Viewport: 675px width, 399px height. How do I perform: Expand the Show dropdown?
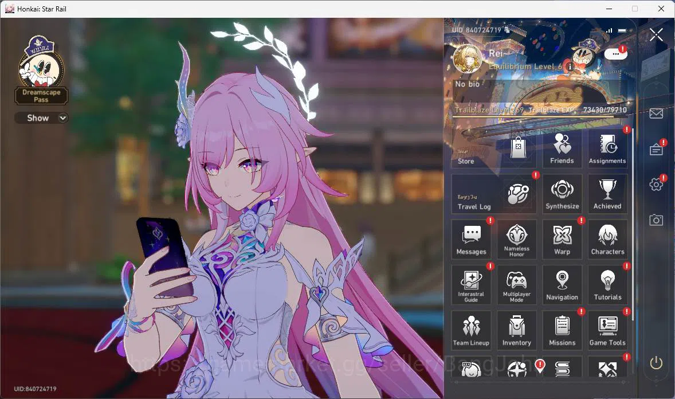(41, 118)
